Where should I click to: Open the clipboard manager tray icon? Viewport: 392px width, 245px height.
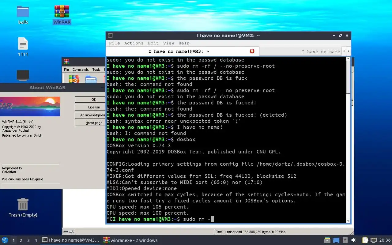pos(365,240)
